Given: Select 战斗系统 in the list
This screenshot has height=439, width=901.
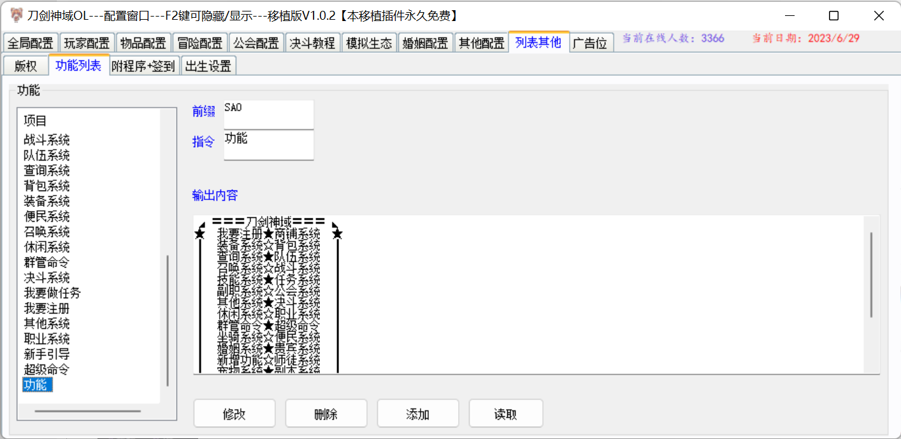Looking at the screenshot, I should (47, 140).
